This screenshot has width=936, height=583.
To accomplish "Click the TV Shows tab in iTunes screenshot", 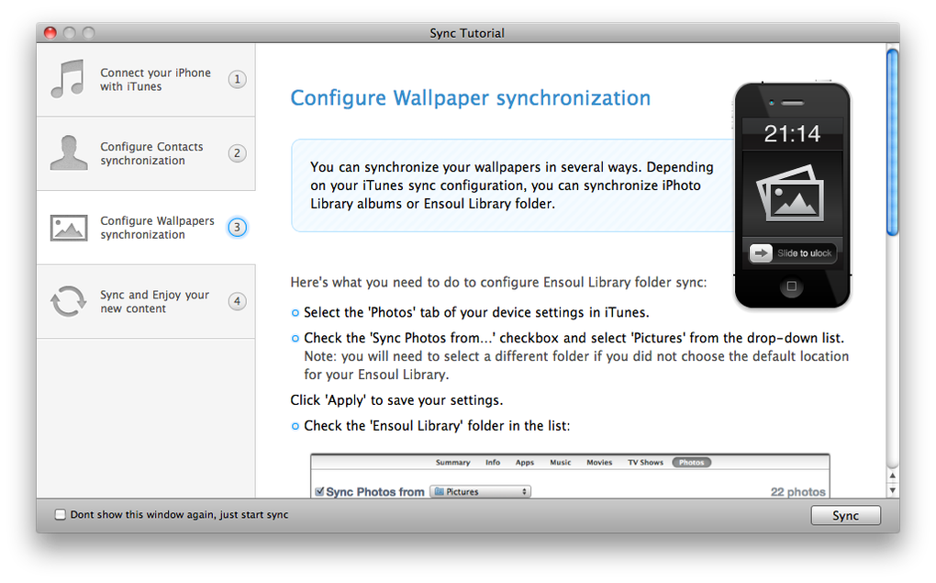I will pos(645,463).
